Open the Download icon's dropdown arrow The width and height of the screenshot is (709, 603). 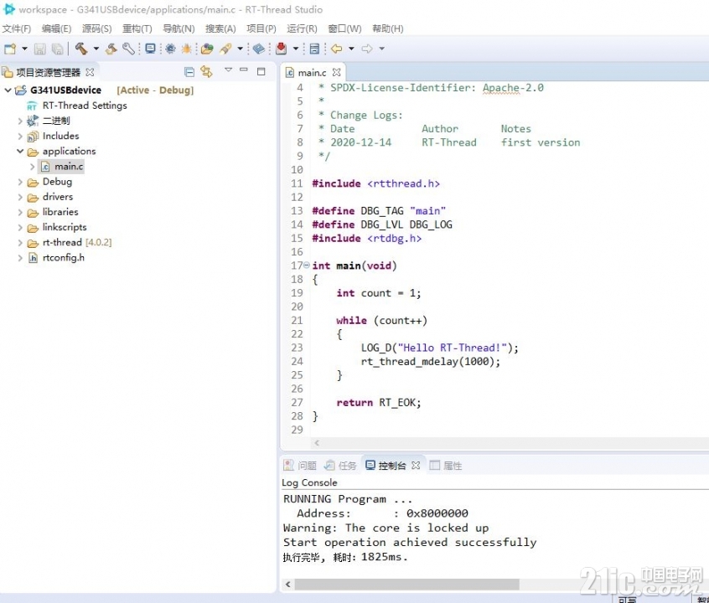296,49
